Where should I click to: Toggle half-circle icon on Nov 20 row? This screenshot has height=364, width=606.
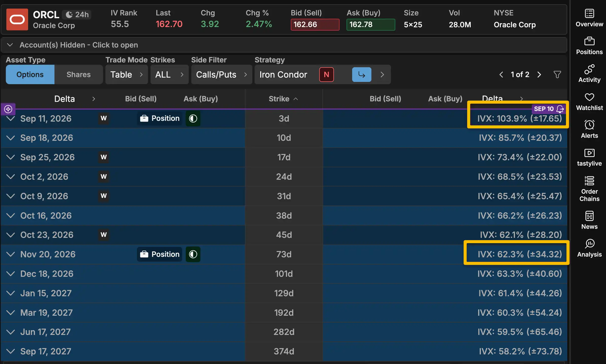point(193,254)
